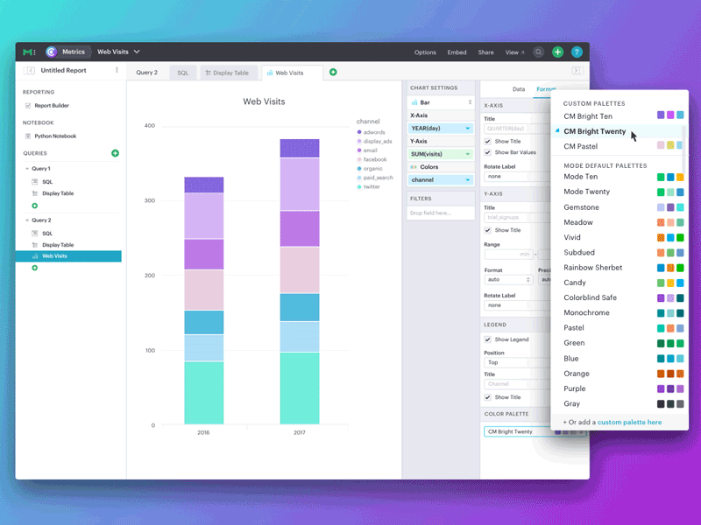The image size is (701, 525).
Task: Choose Rainbow Sherbet palette
Action: 620,268
